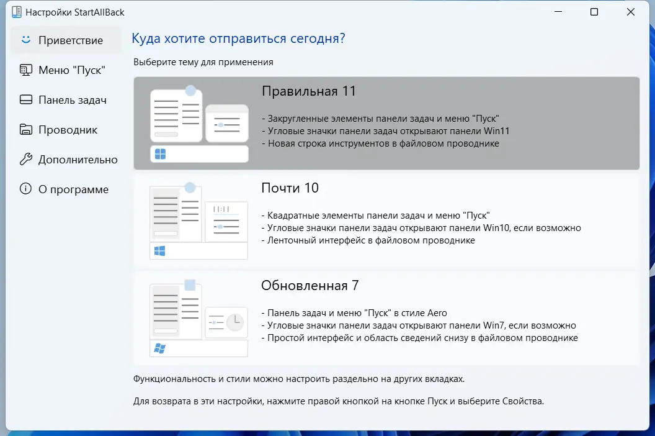Viewport: 655px width, 436px height.
Task: Click the line about Закругленные элементы панели задач
Action: (381, 119)
